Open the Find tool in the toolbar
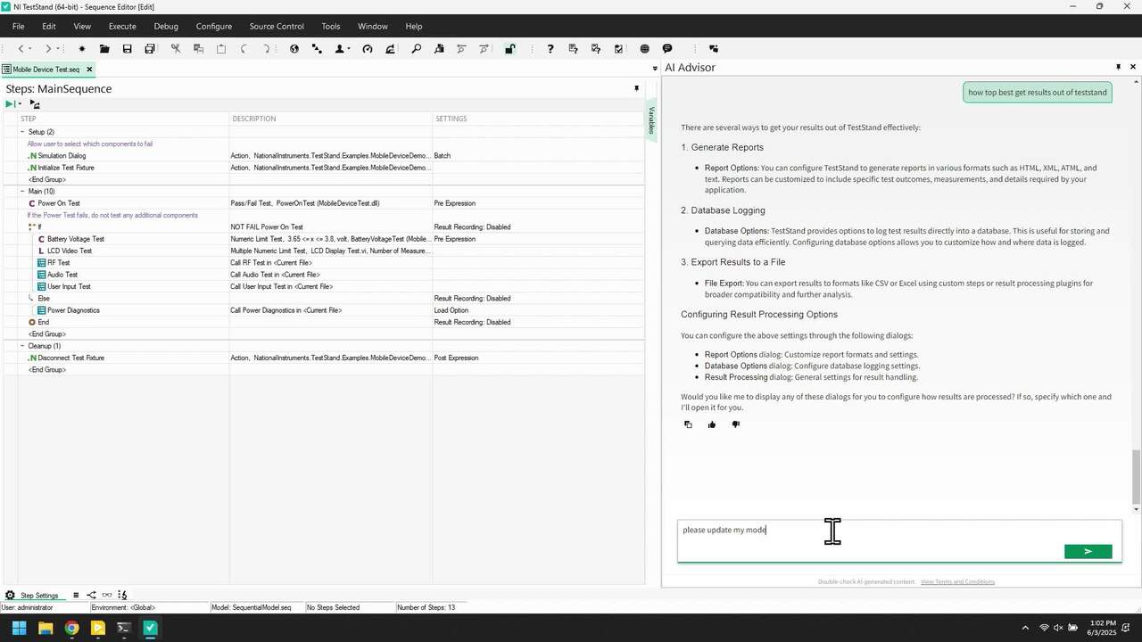This screenshot has height=642, width=1142. [415, 49]
